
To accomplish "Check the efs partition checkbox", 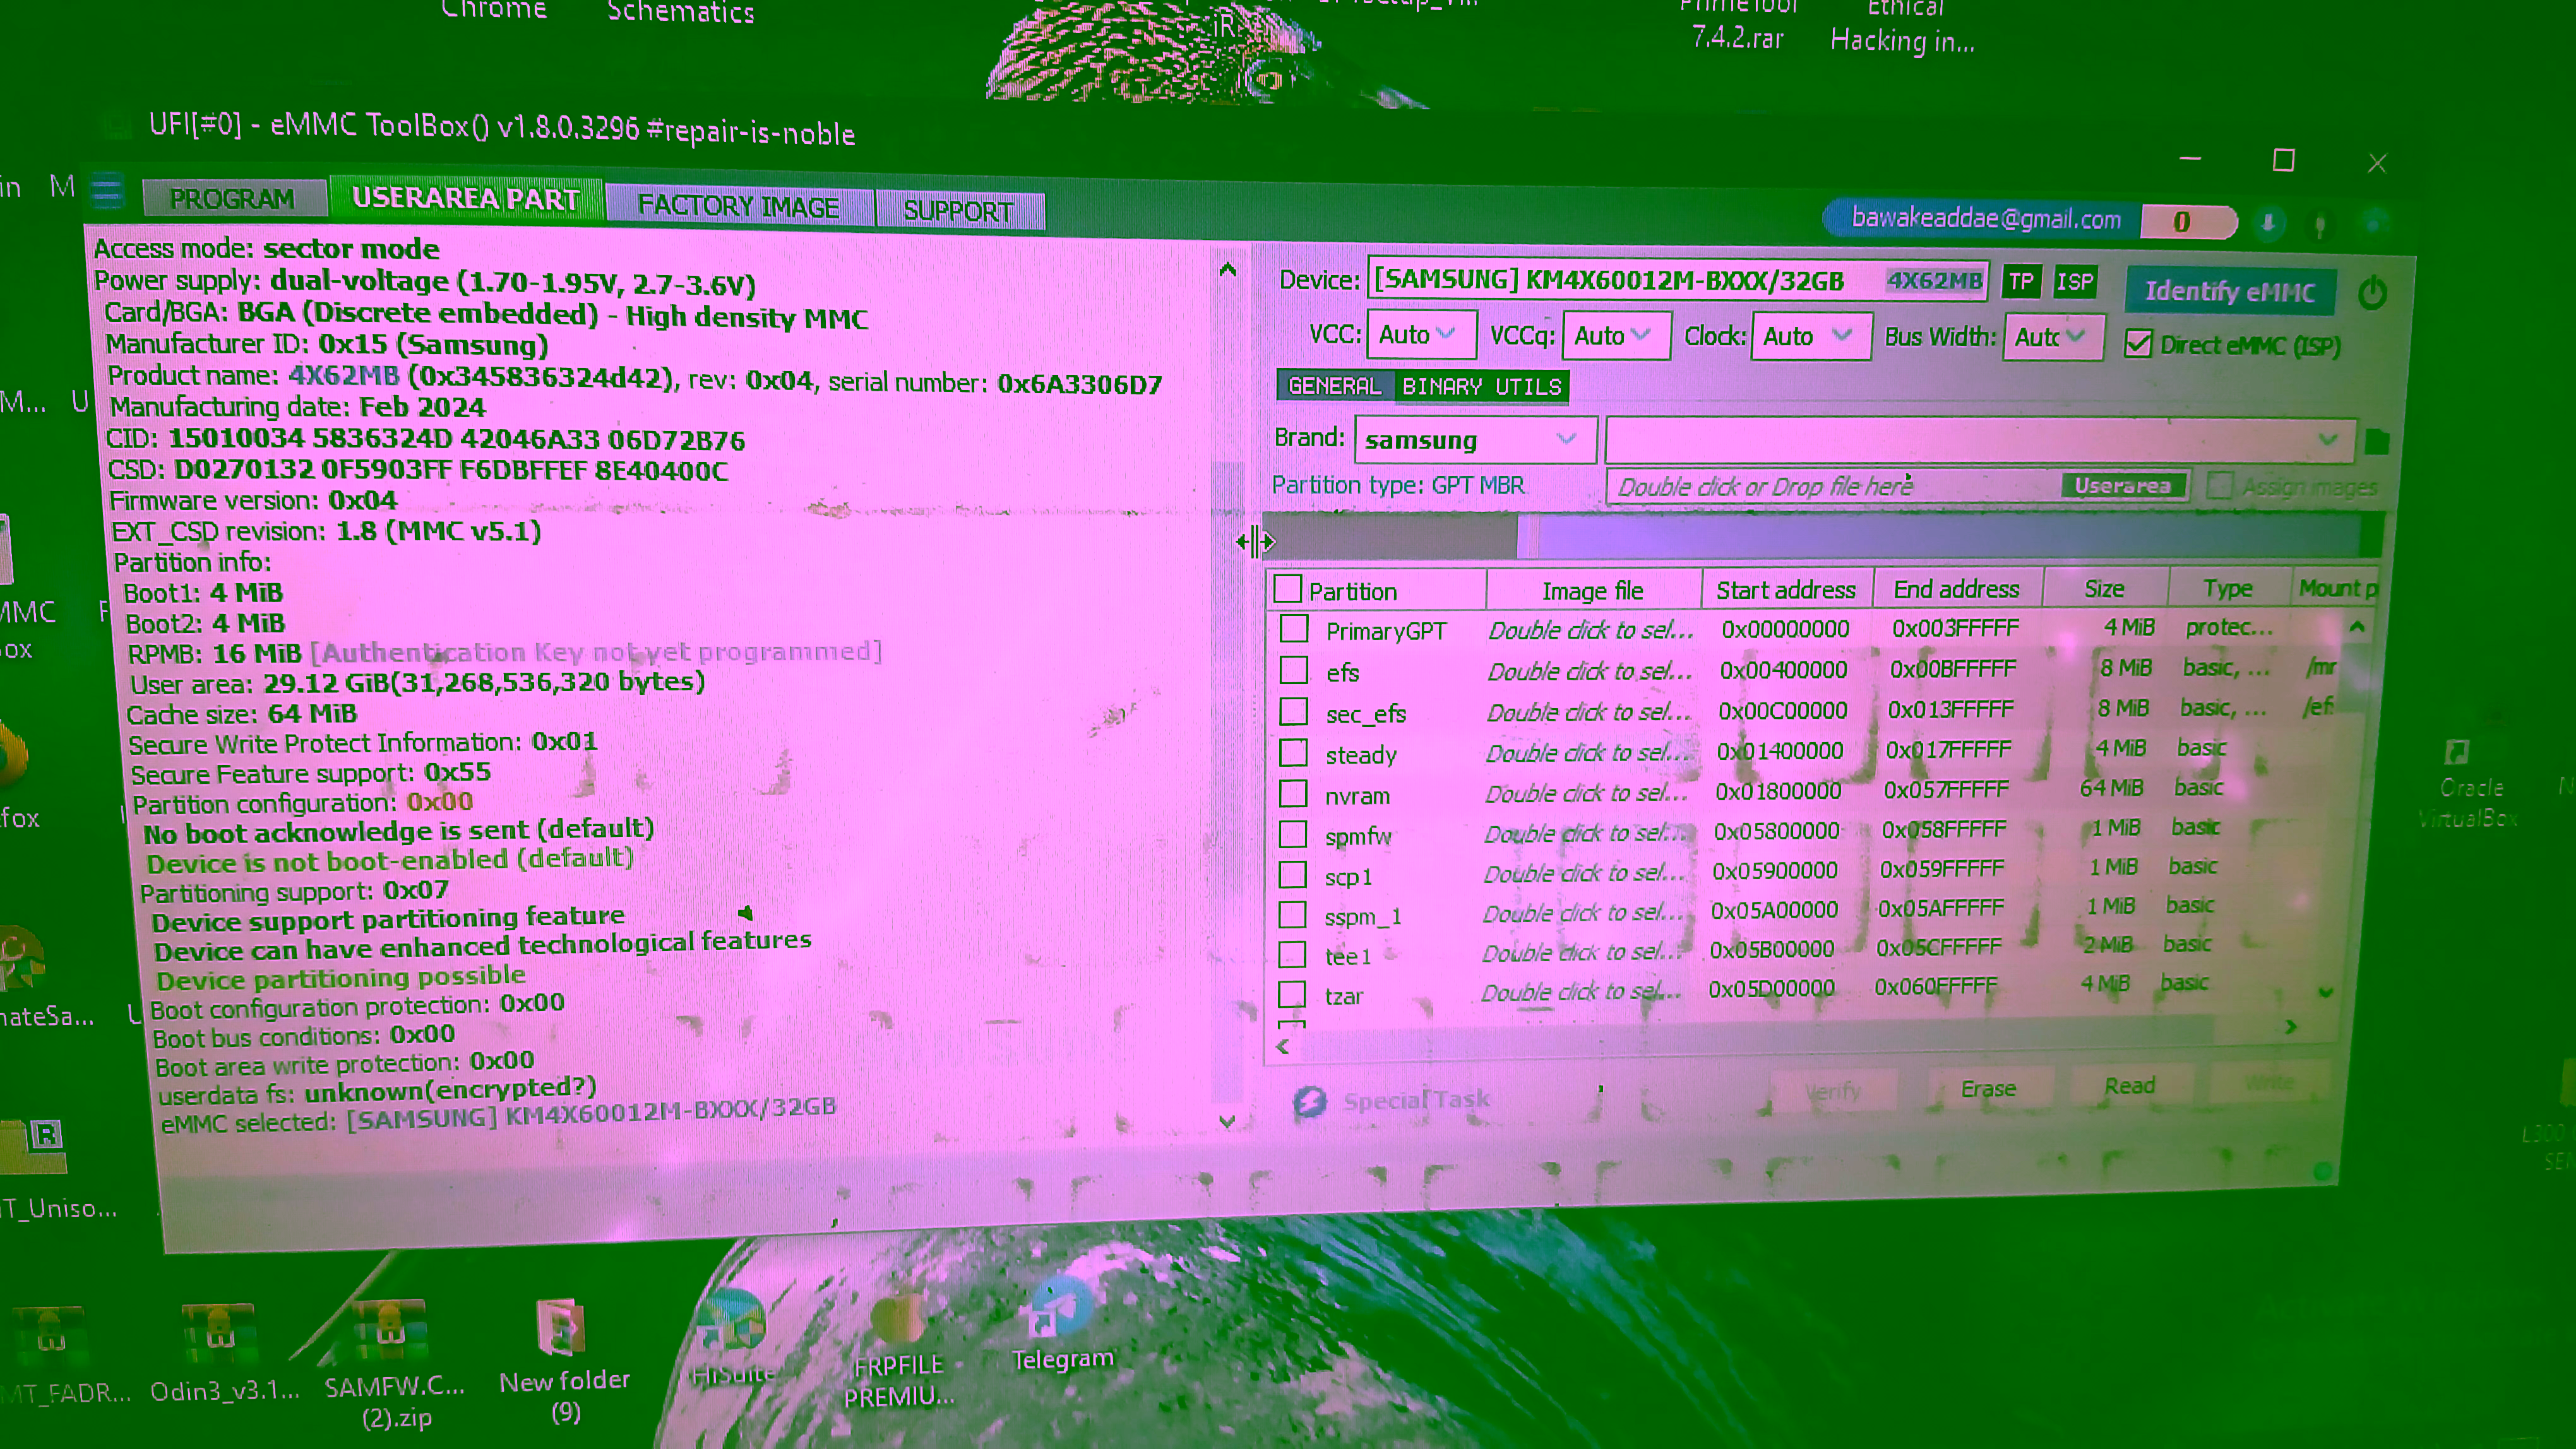I will (x=1294, y=670).
